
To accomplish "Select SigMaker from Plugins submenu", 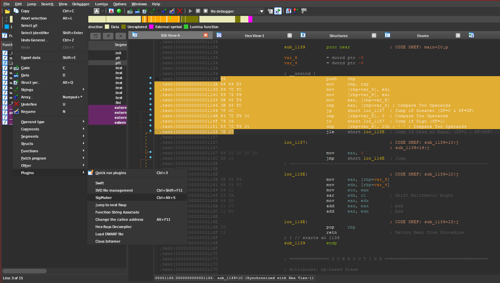I will coord(137,198).
